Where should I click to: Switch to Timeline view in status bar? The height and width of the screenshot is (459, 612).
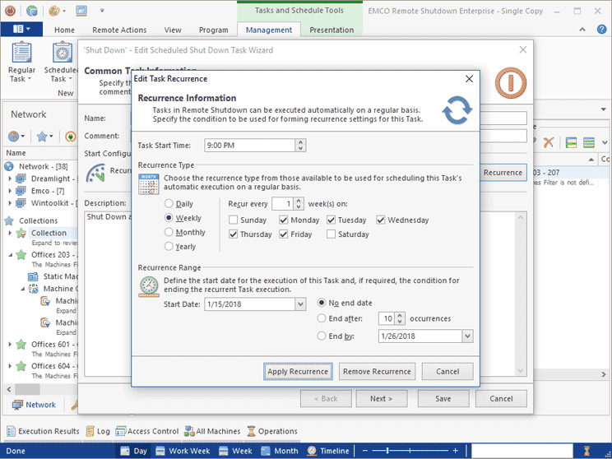(x=328, y=451)
